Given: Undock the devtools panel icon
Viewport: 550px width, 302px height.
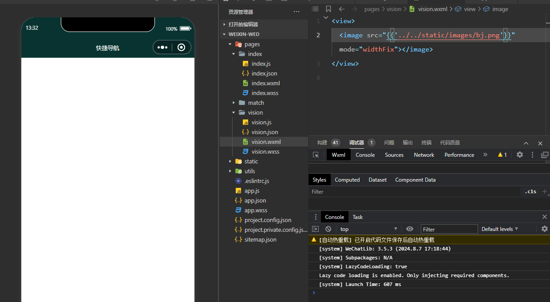Looking at the screenshot, I should tap(545, 155).
